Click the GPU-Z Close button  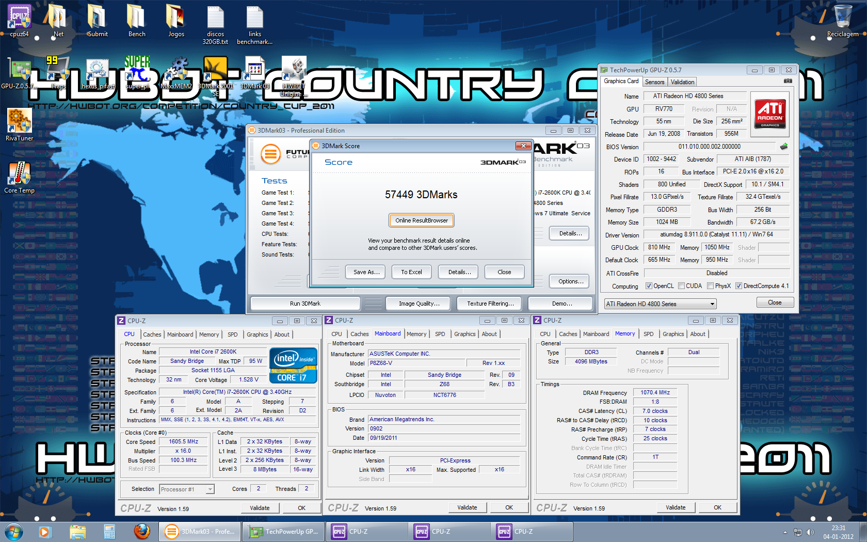tap(775, 302)
